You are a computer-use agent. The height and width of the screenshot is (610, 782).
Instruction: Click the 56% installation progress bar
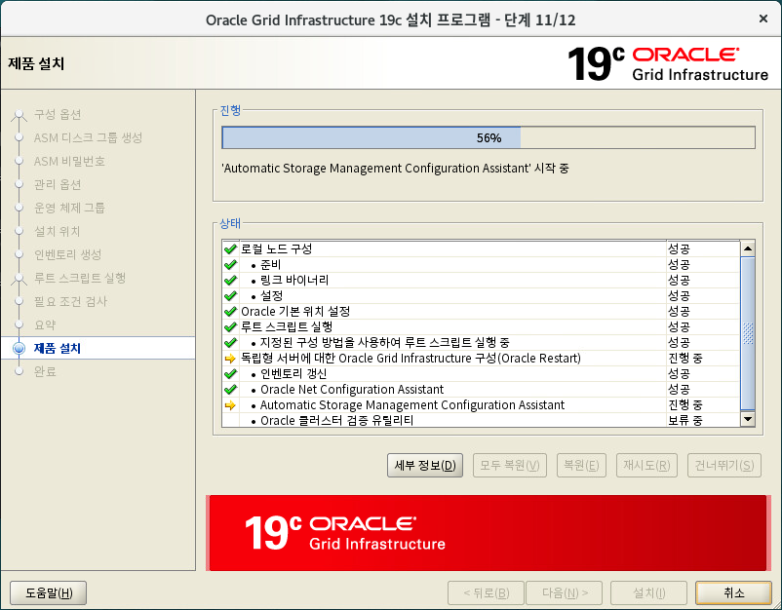(489, 137)
